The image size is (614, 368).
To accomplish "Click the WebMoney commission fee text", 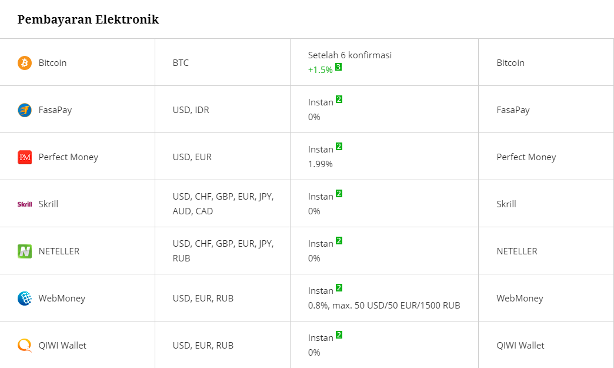I will point(384,306).
